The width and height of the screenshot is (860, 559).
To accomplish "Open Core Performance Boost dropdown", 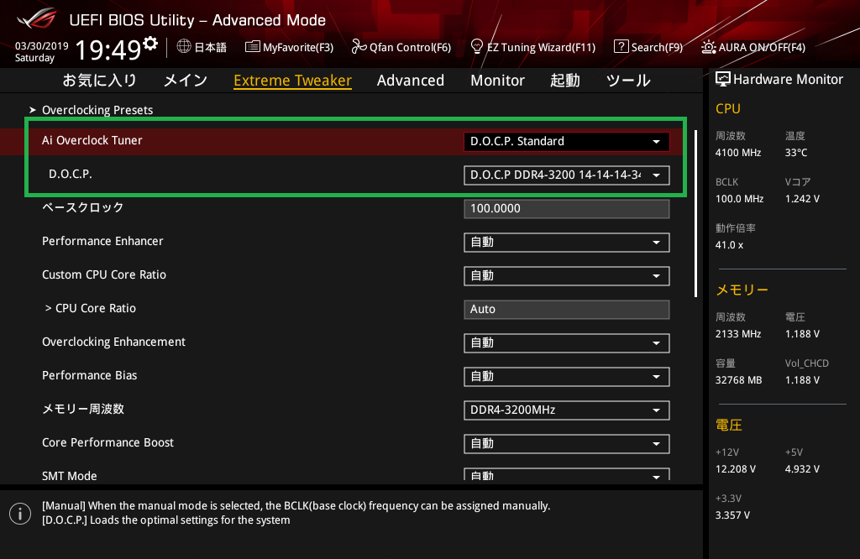I will [567, 443].
